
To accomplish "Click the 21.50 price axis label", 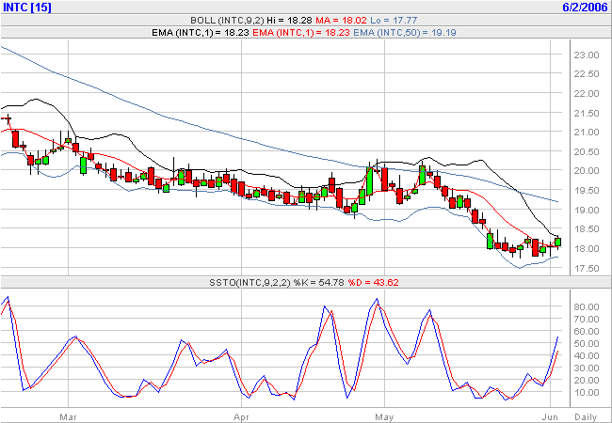I will 587,114.
